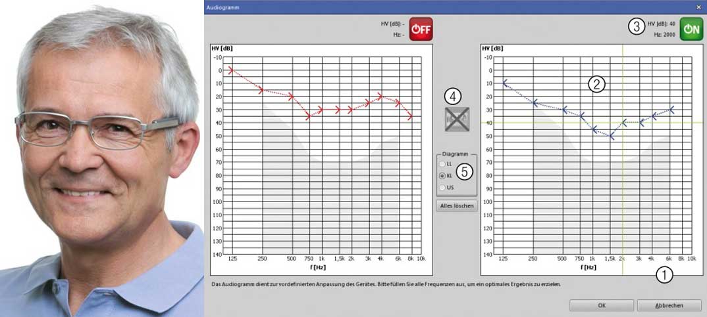This screenshot has width=707, height=317.
Task: Toggle the red OFF button above the left audiogram
Action: coord(421,30)
